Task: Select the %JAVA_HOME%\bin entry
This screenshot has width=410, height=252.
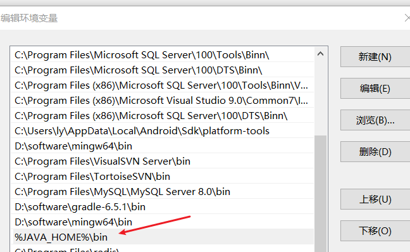Action: (163, 237)
